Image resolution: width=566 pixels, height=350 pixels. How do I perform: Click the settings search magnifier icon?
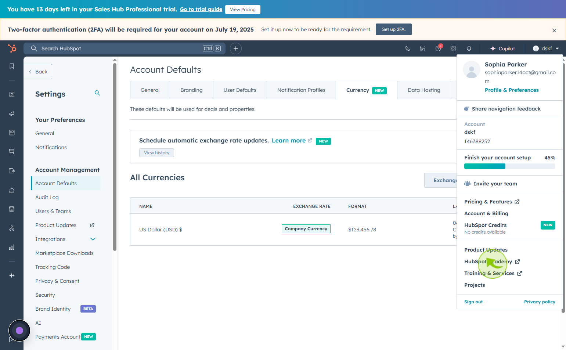click(97, 93)
